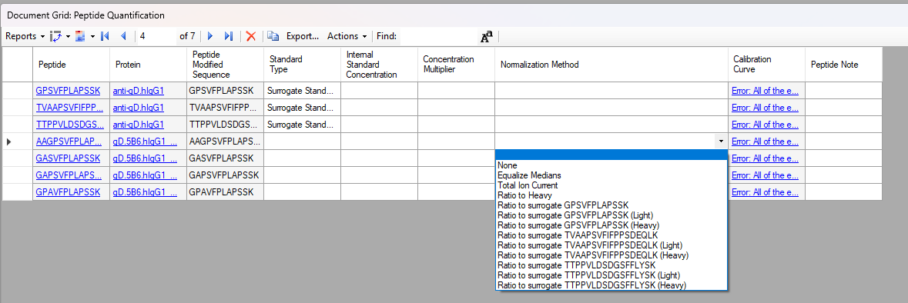This screenshot has height=303, width=908.
Task: Click the heat map grid toolbar icon
Action: (x=80, y=36)
